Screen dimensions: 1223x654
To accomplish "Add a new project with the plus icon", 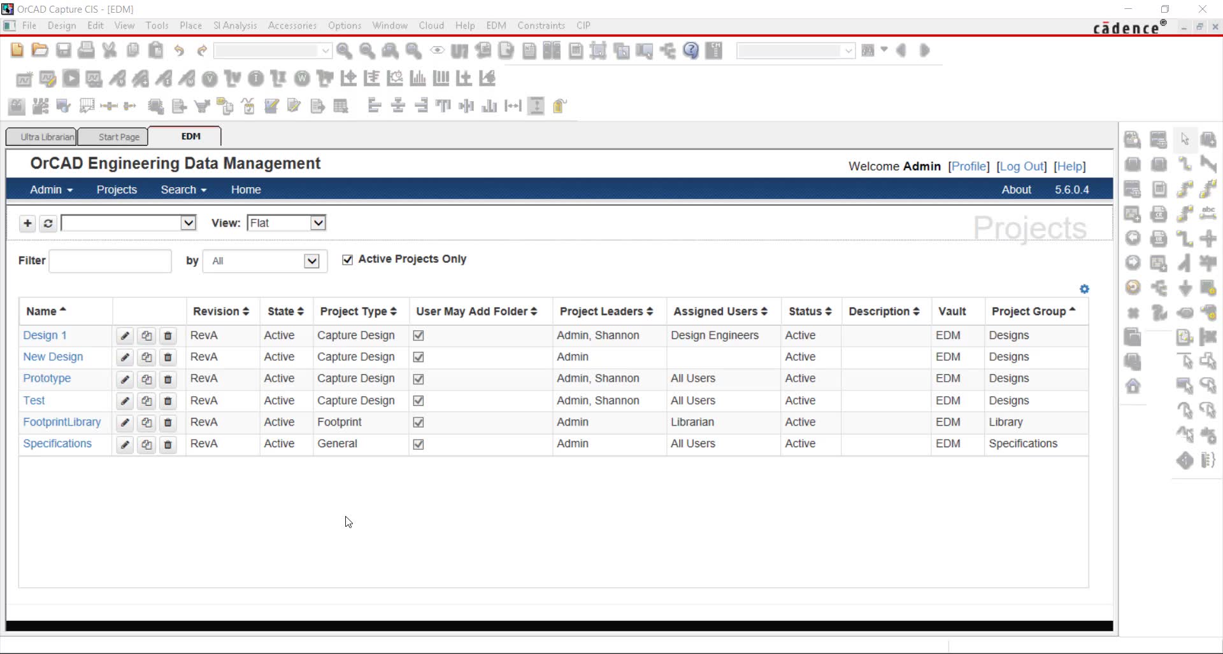I will (27, 223).
